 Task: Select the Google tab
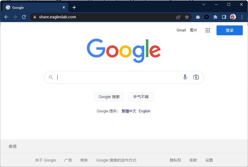[x=36, y=7]
